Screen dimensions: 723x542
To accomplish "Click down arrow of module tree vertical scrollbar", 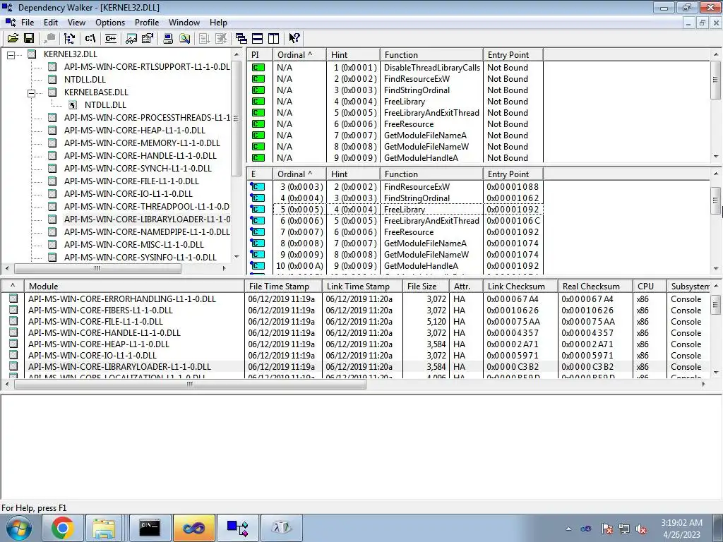I will 237,257.
